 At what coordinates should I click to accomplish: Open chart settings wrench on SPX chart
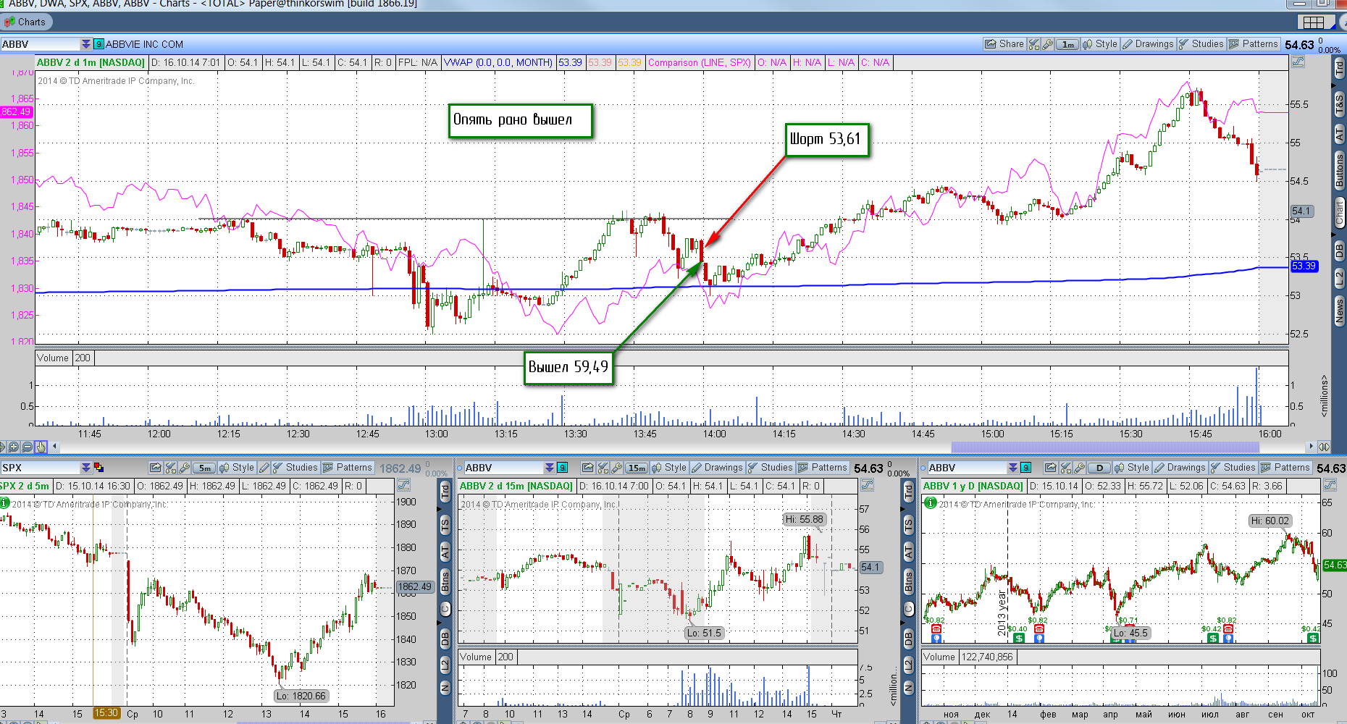[184, 468]
